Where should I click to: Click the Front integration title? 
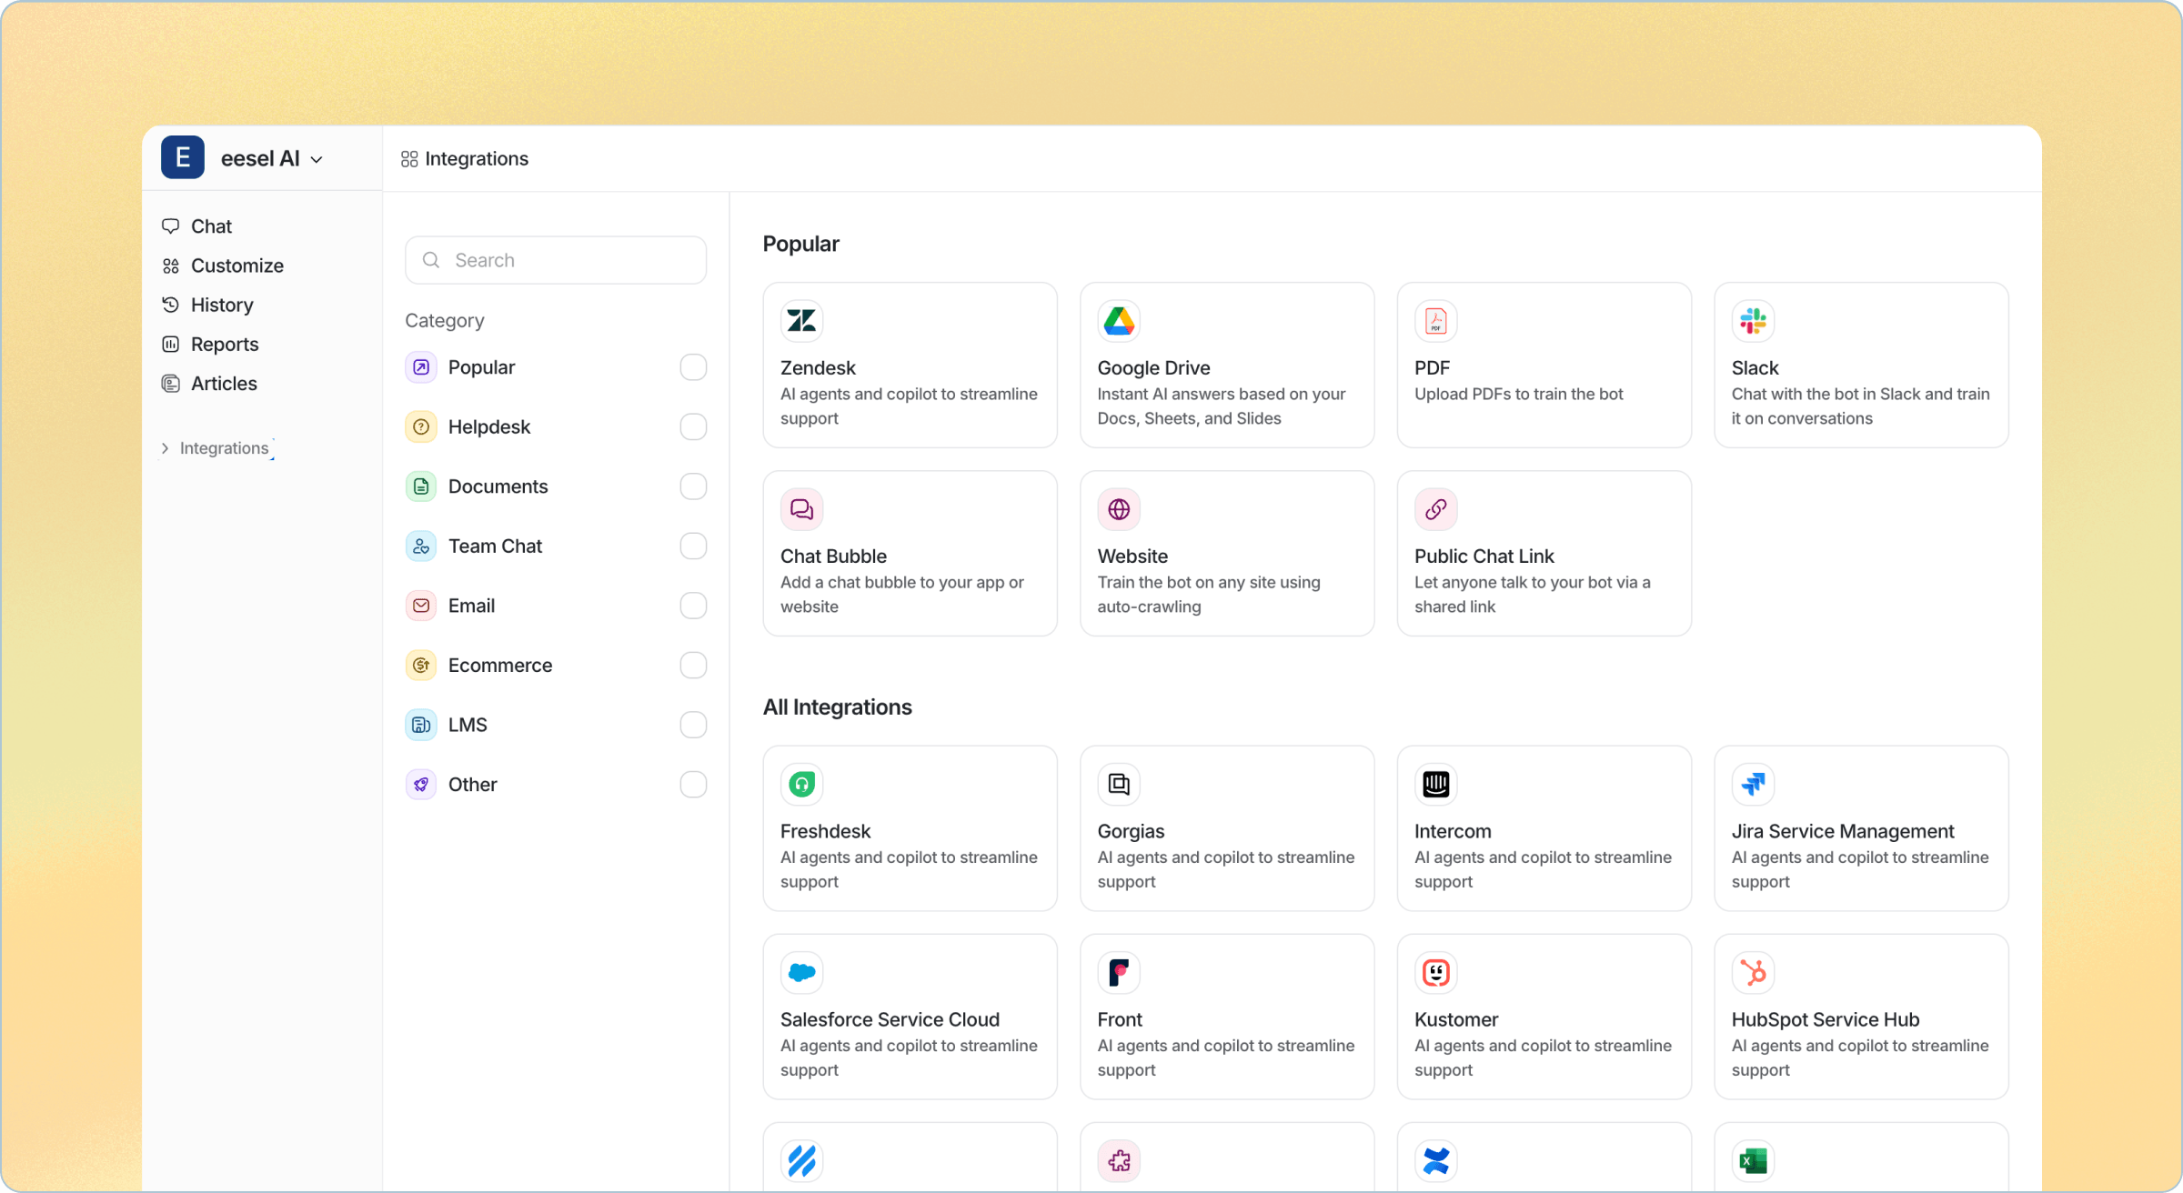tap(1119, 1019)
